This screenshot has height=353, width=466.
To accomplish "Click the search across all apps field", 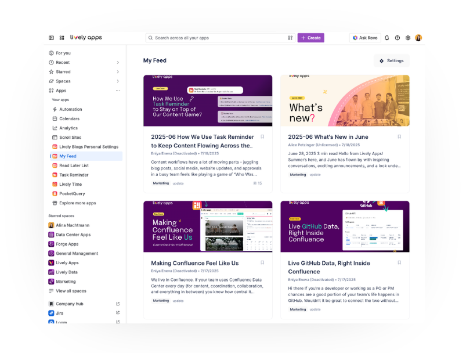I will (x=221, y=38).
